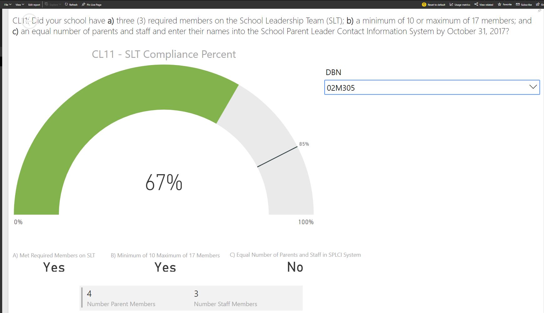Click Yes under Minimum of 10 Maximum of 17

click(165, 267)
